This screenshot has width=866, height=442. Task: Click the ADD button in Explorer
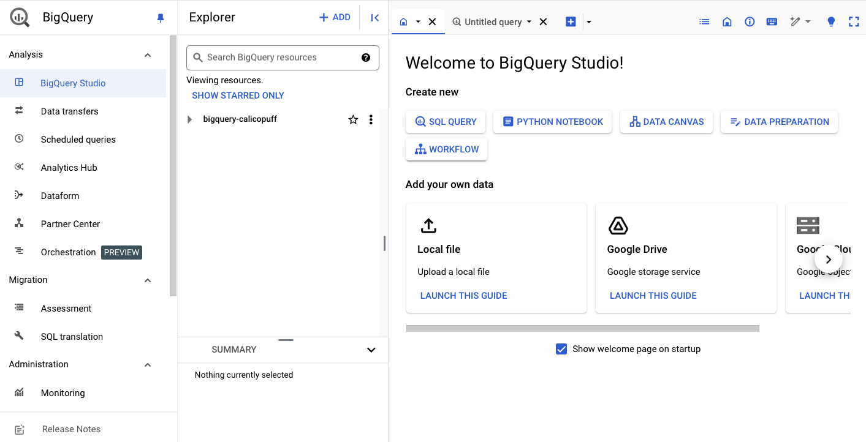tap(335, 17)
